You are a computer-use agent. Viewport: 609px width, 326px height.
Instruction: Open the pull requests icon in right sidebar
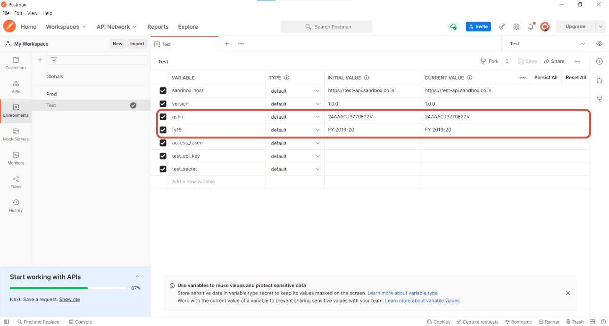tap(600, 80)
